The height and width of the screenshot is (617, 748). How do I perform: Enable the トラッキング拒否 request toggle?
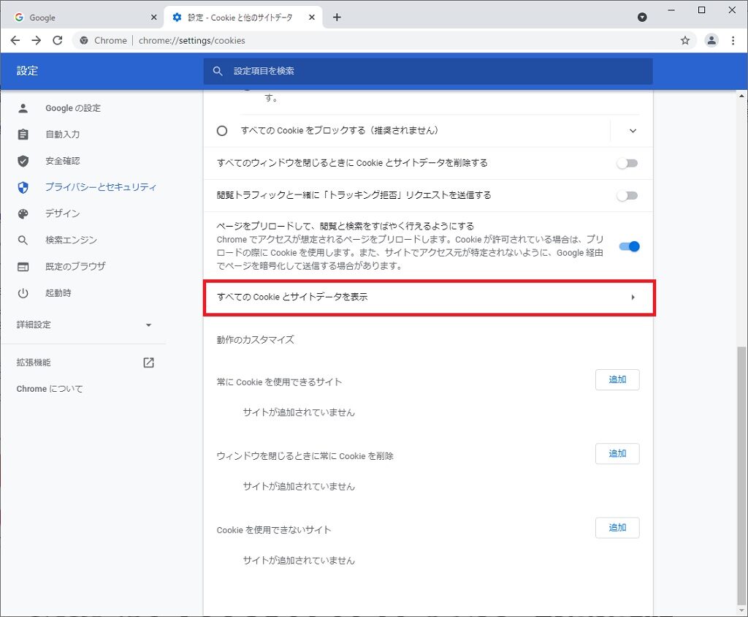(627, 195)
